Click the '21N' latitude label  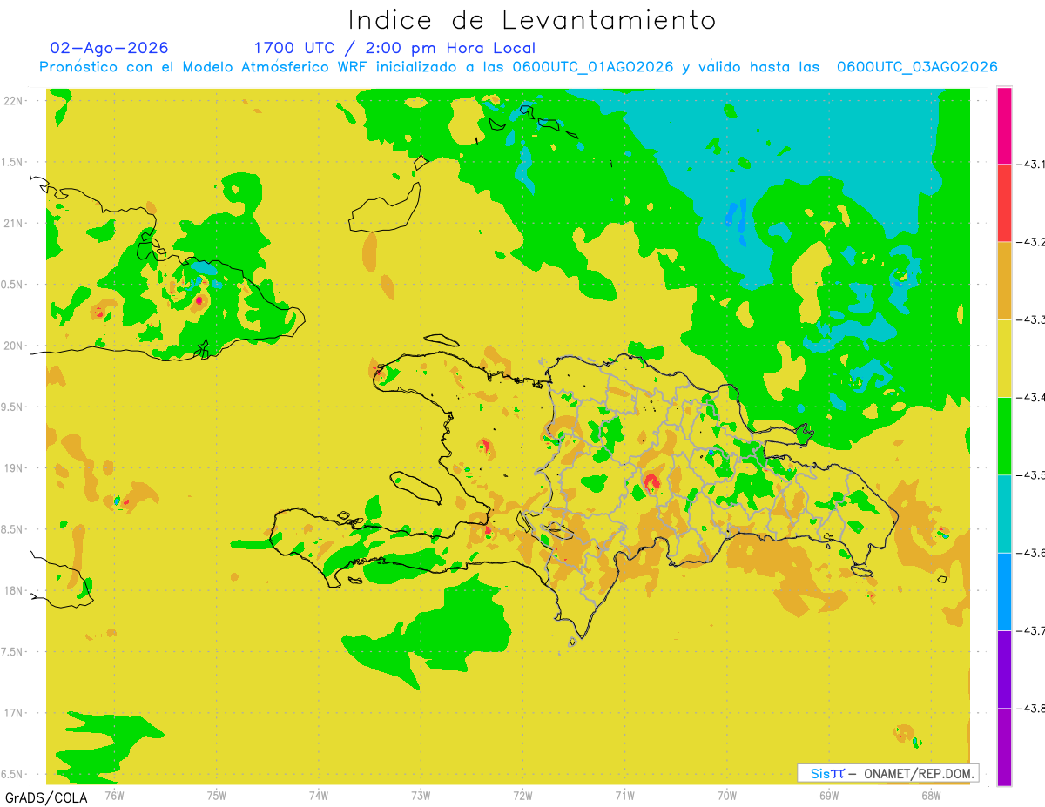[14, 223]
